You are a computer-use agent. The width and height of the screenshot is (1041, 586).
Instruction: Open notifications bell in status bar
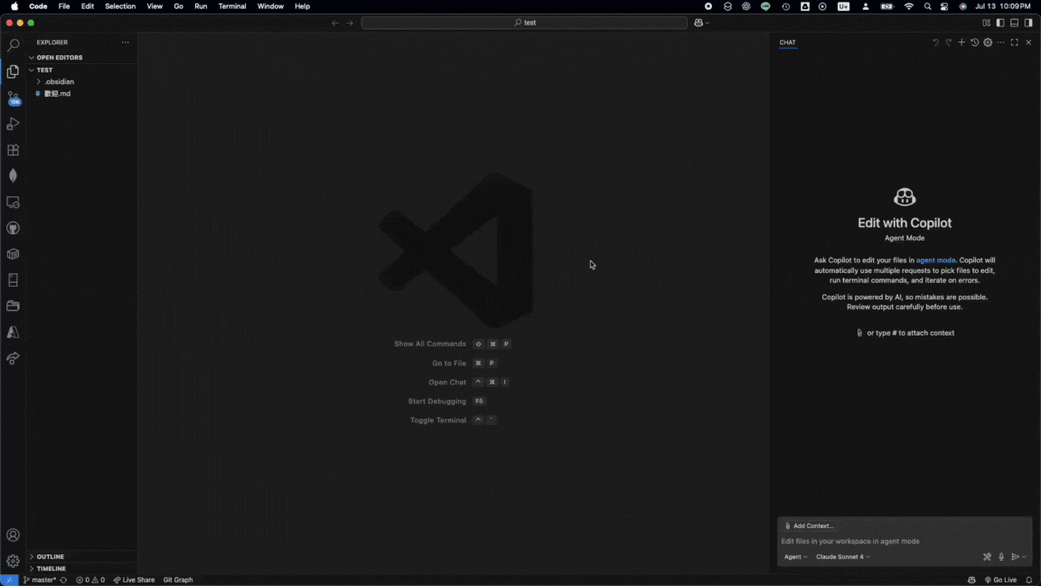(1029, 580)
